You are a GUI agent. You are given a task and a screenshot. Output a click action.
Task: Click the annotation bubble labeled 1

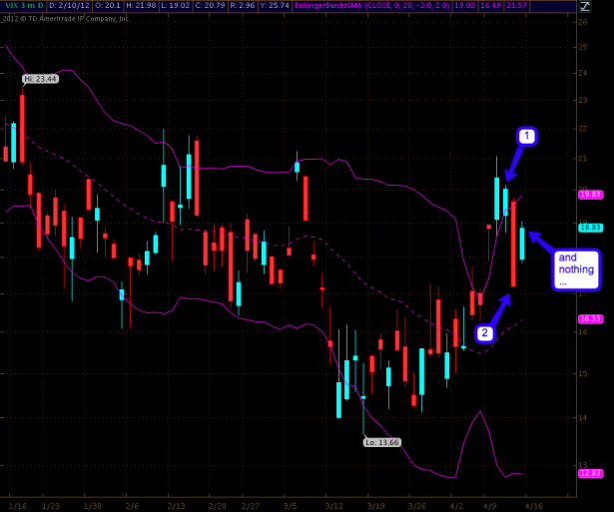[526, 135]
